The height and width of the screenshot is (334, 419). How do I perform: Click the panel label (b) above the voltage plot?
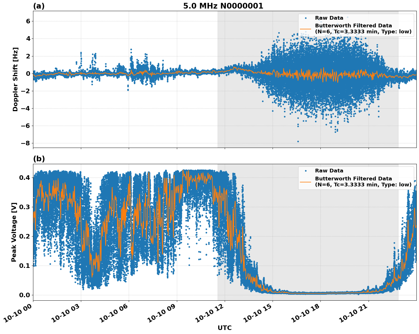pyautogui.click(x=39, y=159)
